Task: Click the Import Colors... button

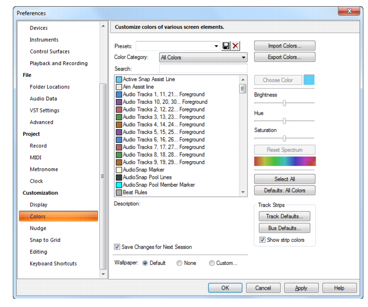Action: click(x=285, y=46)
